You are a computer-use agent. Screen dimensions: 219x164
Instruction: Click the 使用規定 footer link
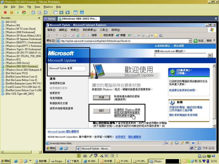120,137
